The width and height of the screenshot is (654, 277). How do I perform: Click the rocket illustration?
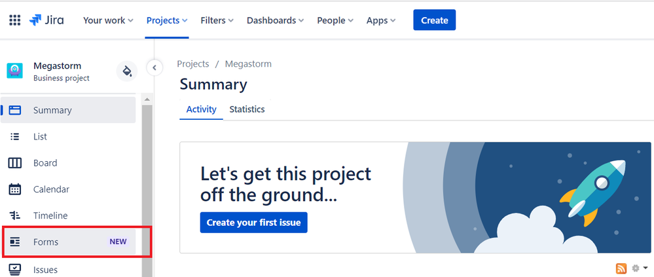click(592, 193)
